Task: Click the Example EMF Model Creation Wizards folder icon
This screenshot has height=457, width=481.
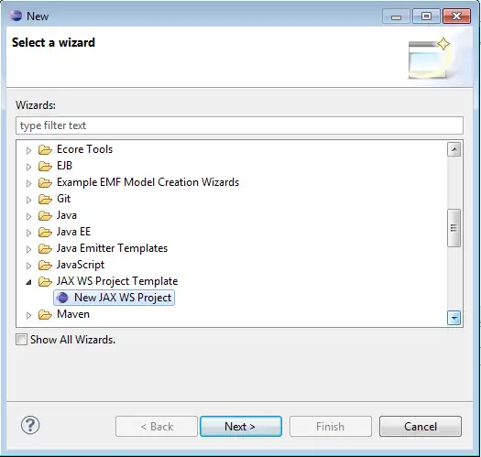Action: click(x=45, y=183)
